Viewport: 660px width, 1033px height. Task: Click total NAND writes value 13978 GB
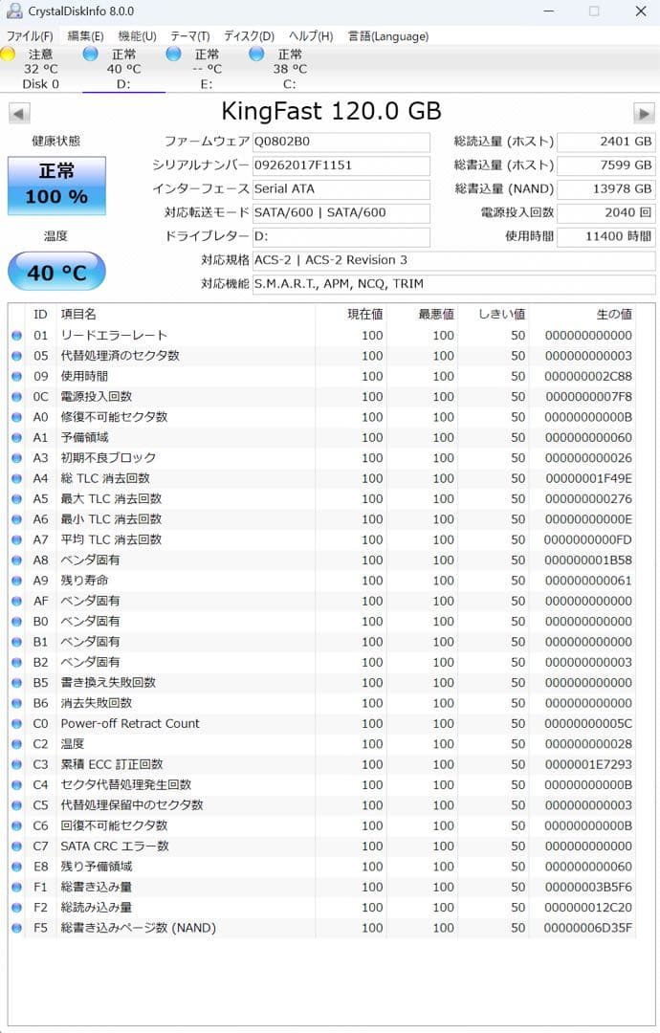(x=606, y=189)
